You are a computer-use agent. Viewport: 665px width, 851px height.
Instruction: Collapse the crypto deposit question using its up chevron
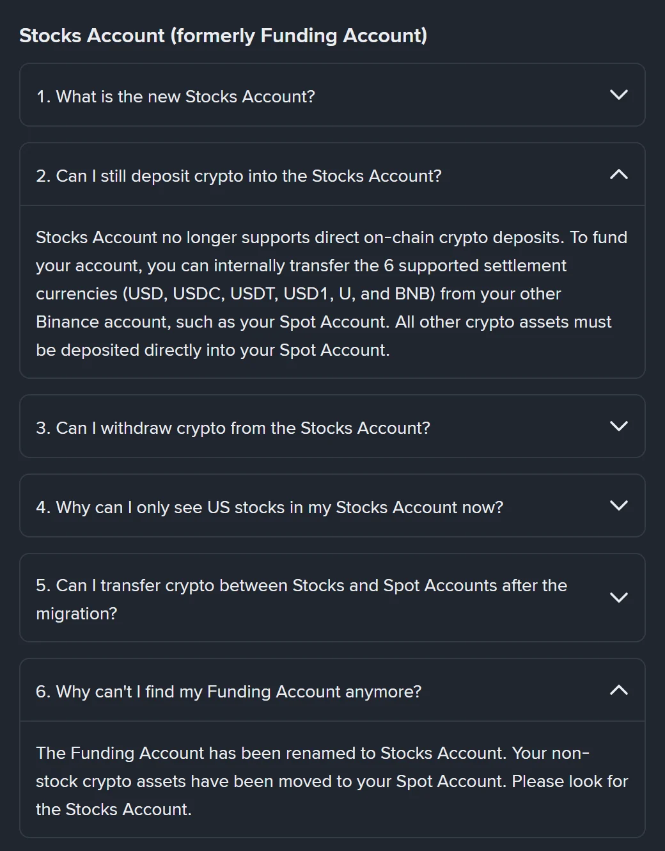click(618, 174)
